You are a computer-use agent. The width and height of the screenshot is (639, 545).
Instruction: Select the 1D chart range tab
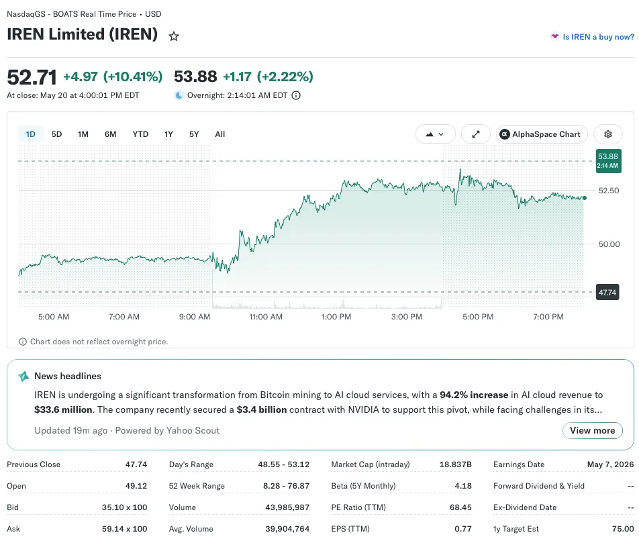coord(31,134)
